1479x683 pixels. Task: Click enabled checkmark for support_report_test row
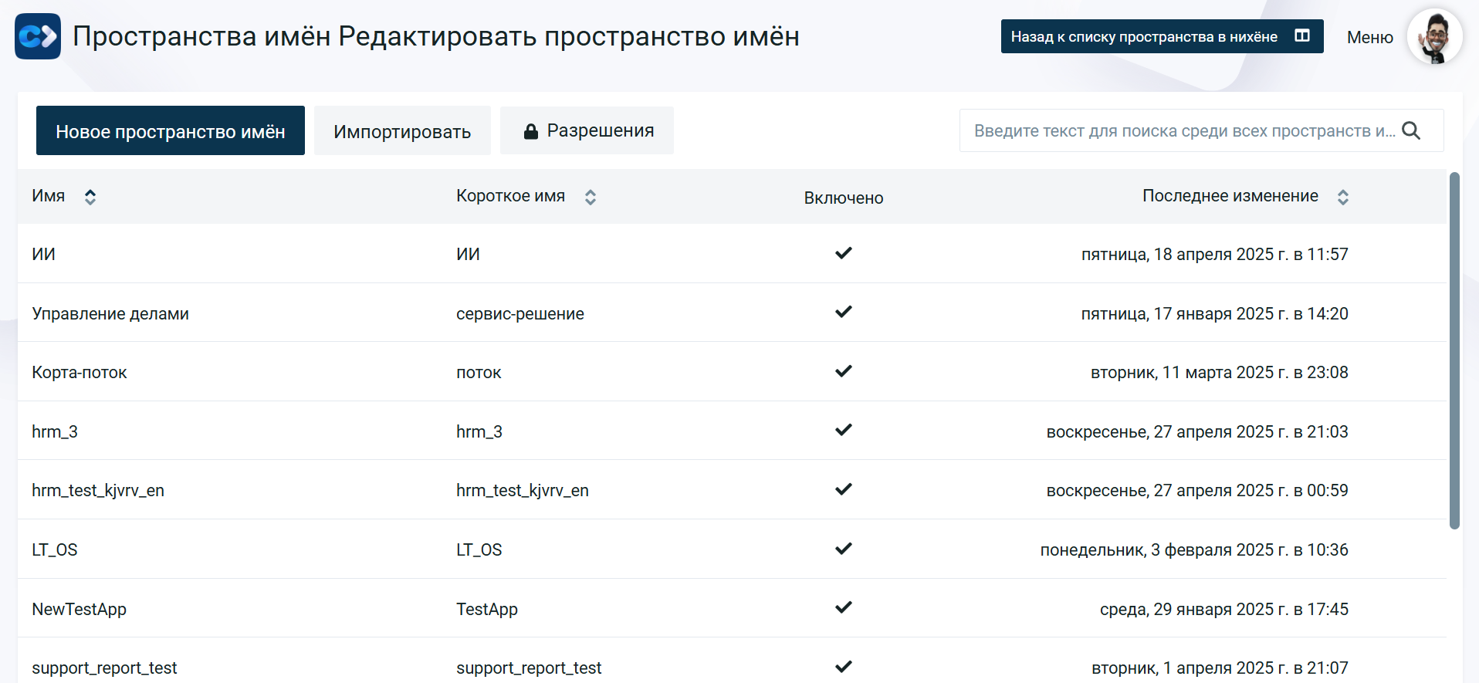point(844,666)
